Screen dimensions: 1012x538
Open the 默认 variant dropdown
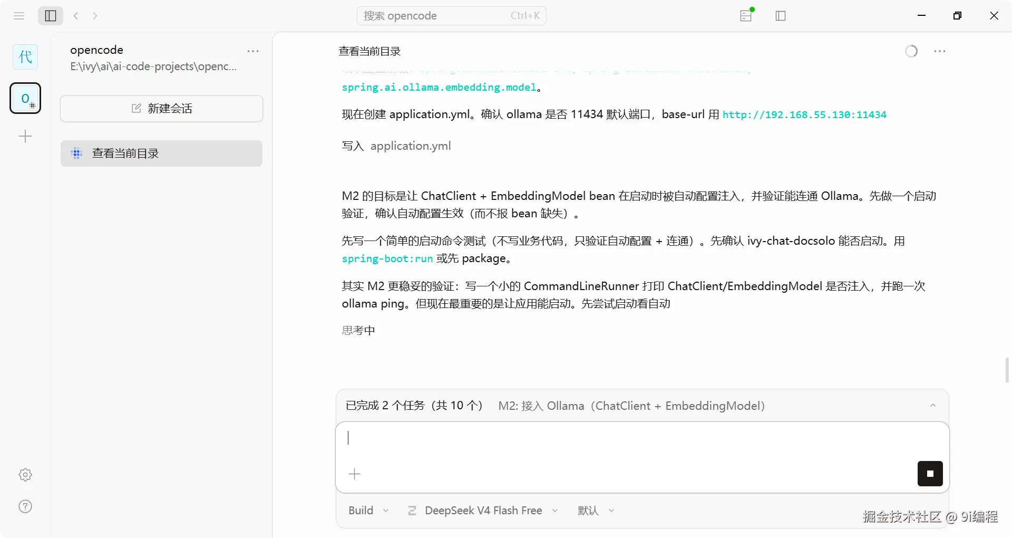(x=596, y=511)
